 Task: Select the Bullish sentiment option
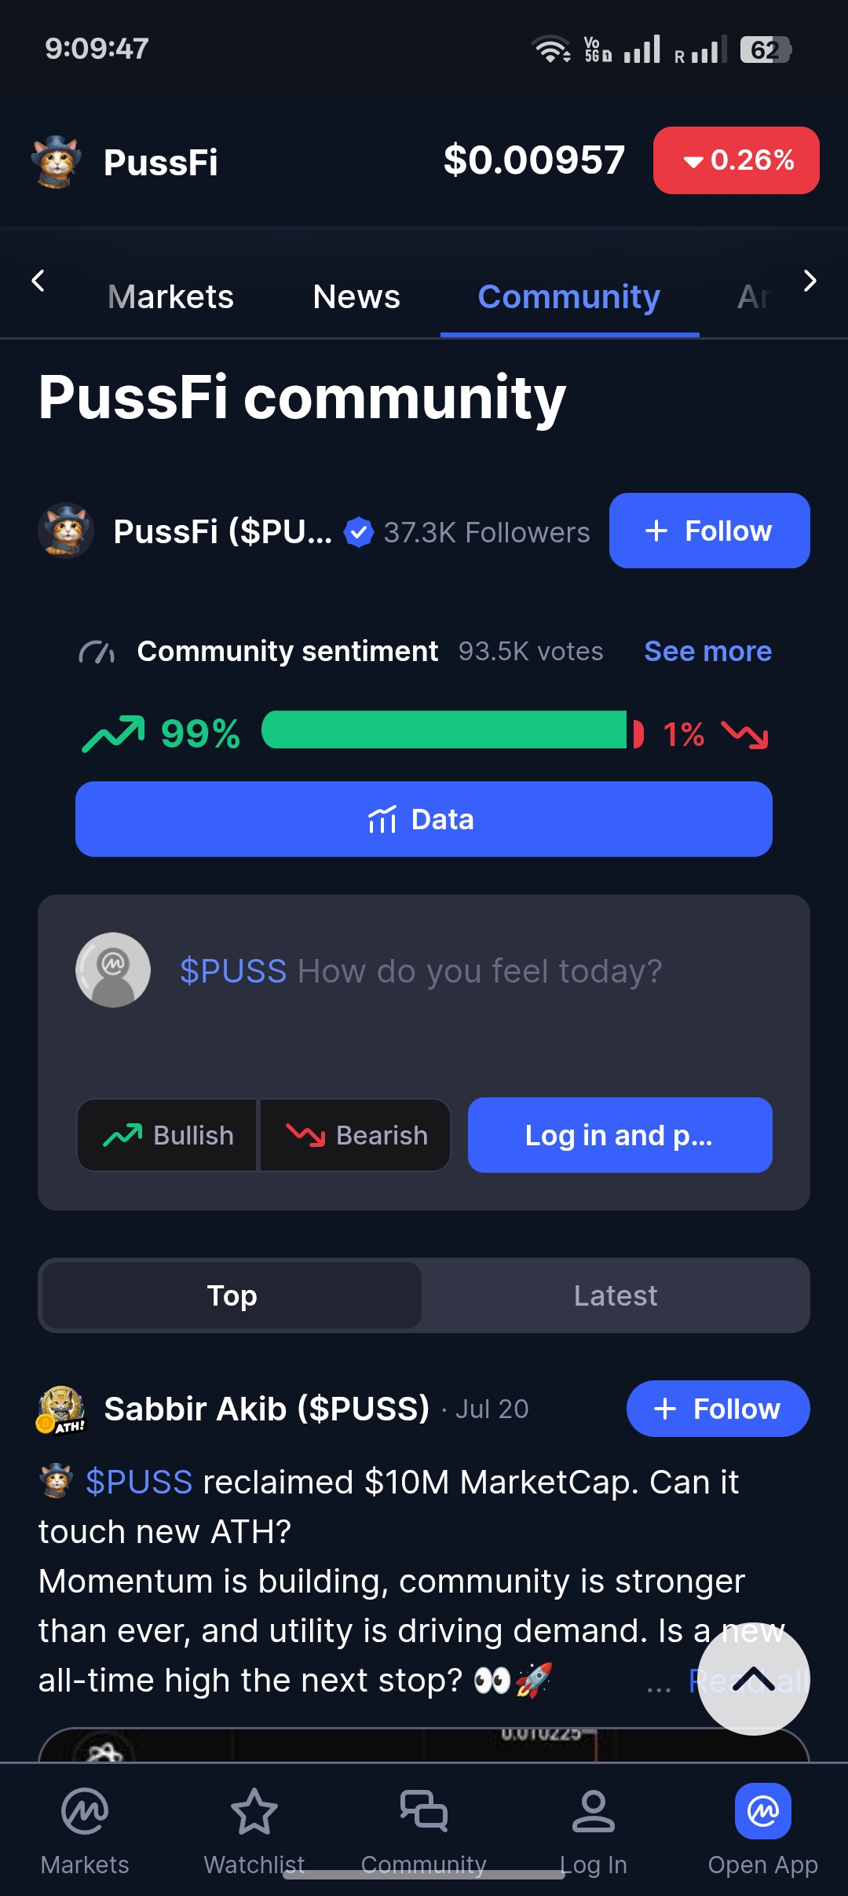pos(167,1135)
